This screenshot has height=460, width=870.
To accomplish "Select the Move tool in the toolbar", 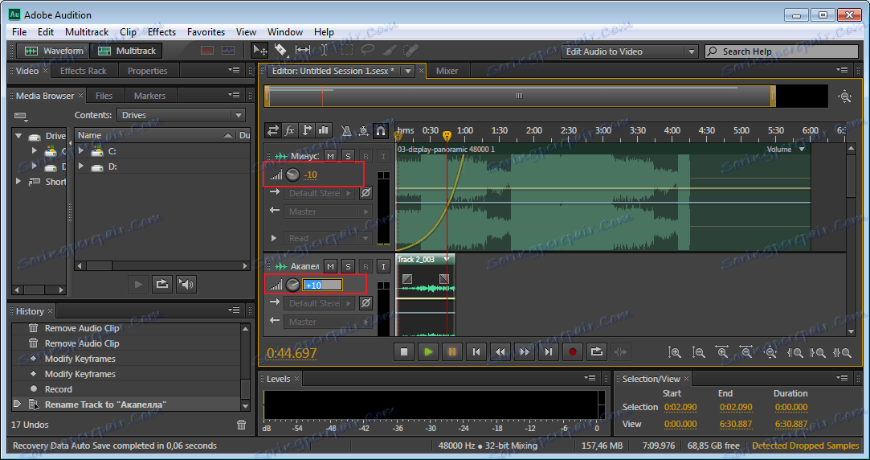I will [260, 51].
